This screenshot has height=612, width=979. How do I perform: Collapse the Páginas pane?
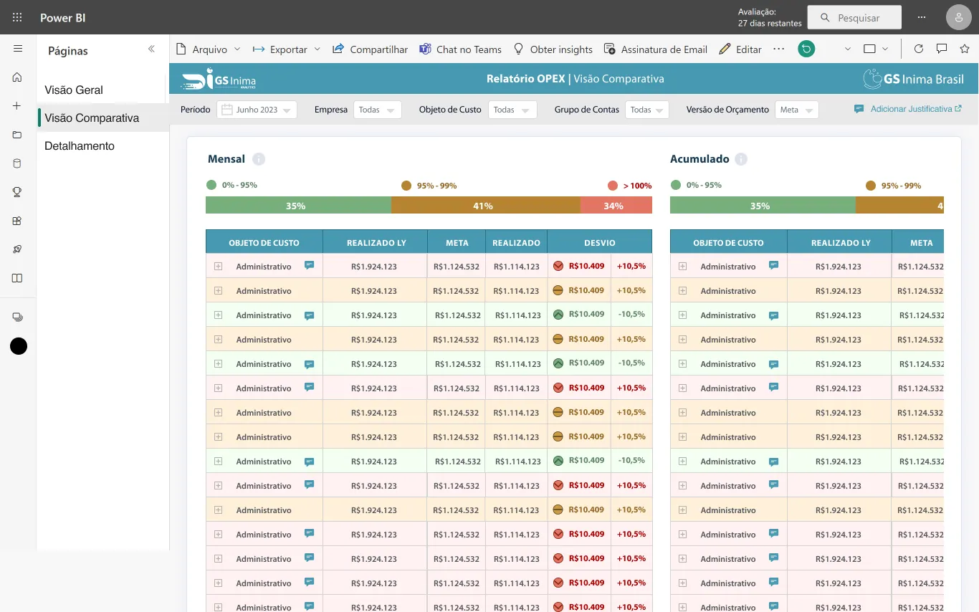pyautogui.click(x=151, y=49)
